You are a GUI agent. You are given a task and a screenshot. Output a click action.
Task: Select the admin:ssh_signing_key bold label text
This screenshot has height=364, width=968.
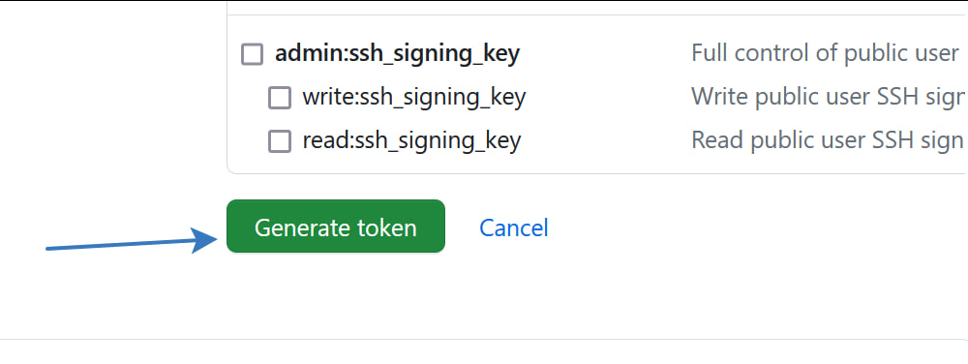[397, 54]
